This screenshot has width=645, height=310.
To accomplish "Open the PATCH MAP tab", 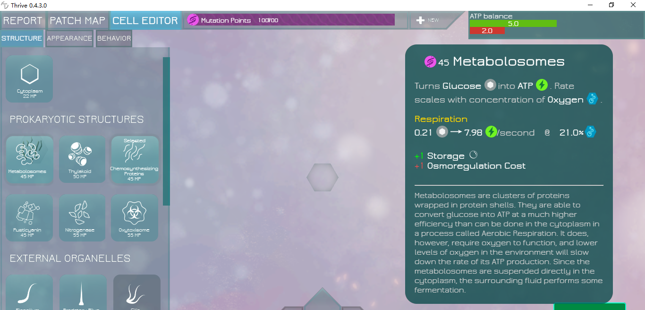I will [77, 20].
